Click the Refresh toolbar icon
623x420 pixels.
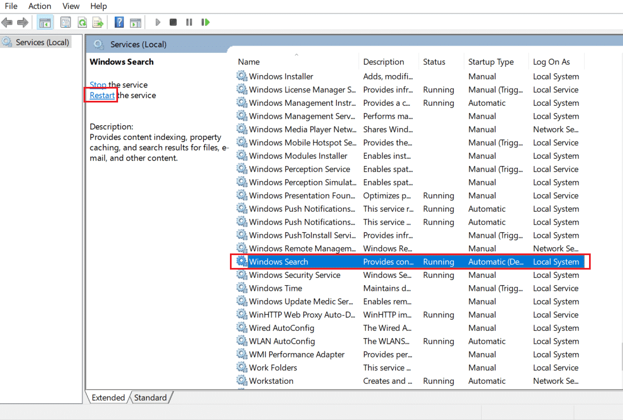(x=82, y=22)
